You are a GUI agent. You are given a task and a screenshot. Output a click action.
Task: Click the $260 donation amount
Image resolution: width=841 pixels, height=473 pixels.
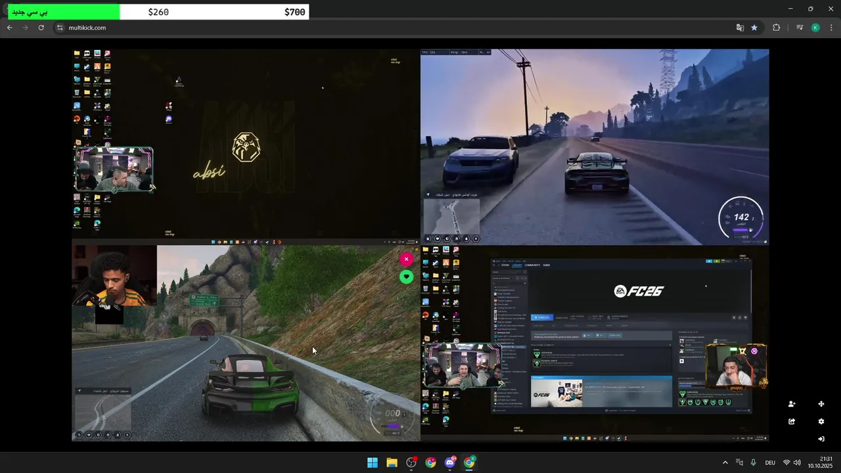[158, 12]
